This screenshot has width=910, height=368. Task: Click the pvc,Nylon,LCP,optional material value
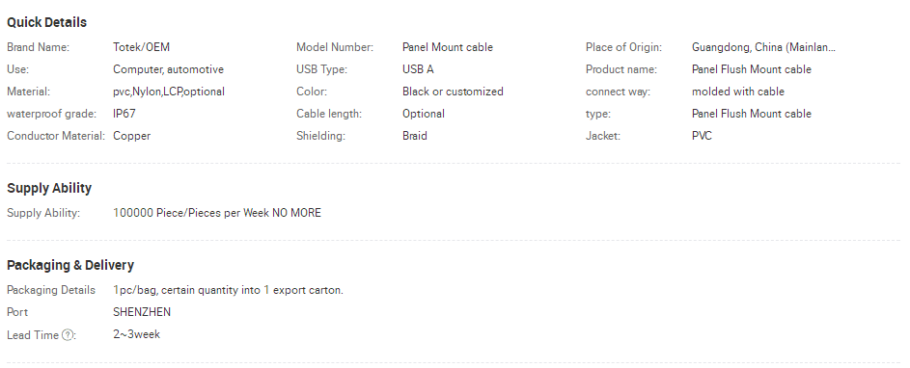click(x=169, y=92)
